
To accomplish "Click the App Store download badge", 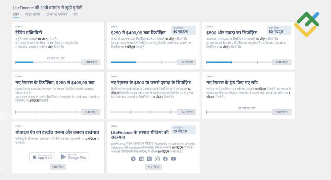I will click(x=42, y=157).
